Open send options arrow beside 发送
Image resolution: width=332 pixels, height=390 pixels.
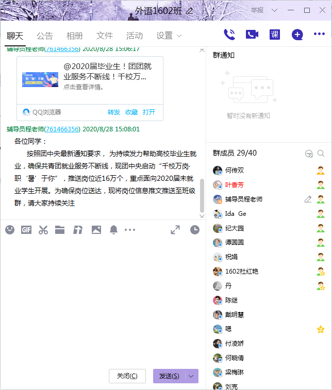coord(192,376)
